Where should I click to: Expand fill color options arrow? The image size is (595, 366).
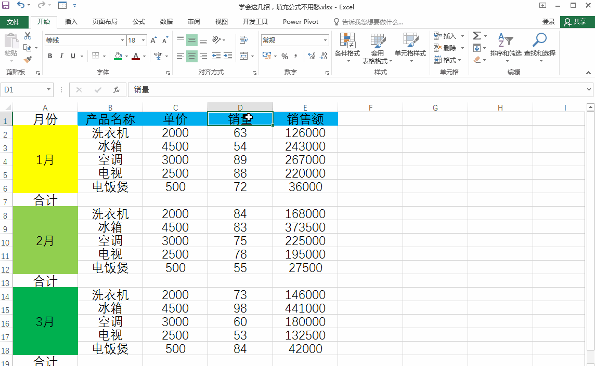126,56
